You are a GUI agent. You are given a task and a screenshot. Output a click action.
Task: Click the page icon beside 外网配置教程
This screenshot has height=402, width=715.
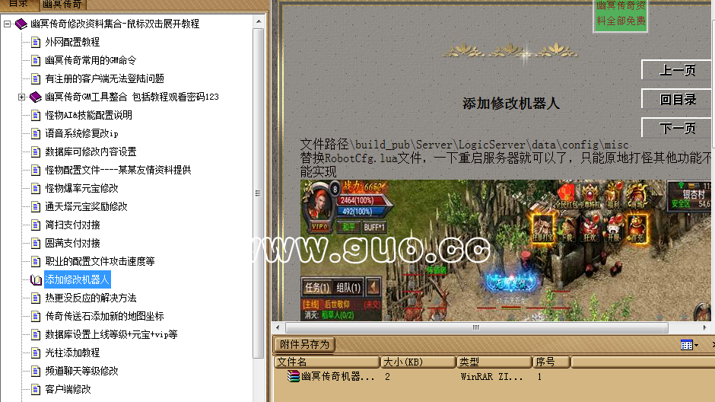tap(36, 43)
